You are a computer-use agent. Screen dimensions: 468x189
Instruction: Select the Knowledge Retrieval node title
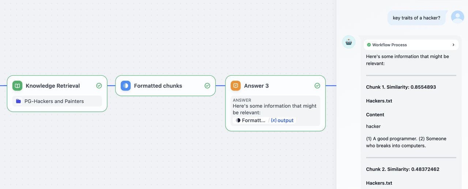click(x=53, y=86)
